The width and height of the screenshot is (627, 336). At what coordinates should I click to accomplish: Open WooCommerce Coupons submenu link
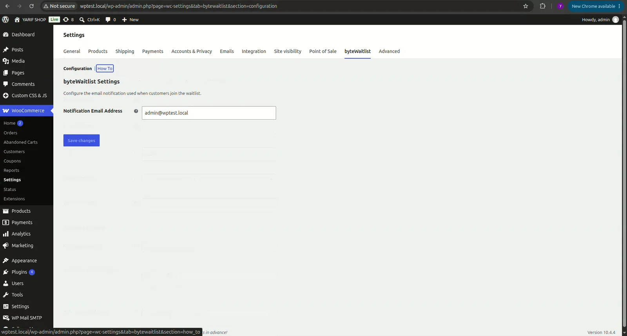(12, 161)
